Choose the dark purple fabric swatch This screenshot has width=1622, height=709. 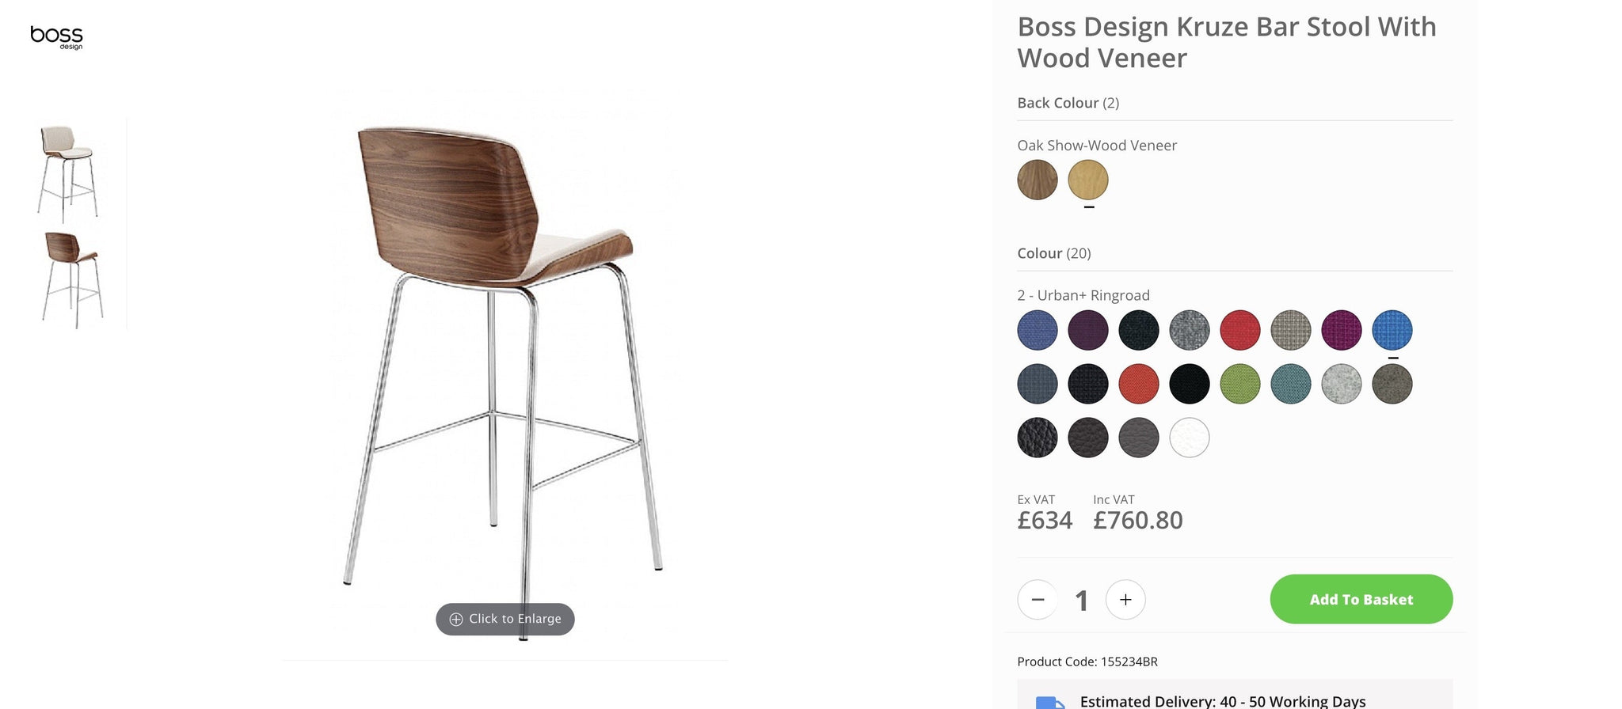point(1088,330)
